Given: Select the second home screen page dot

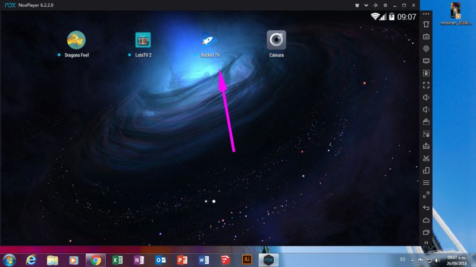Looking at the screenshot, I should (214, 201).
